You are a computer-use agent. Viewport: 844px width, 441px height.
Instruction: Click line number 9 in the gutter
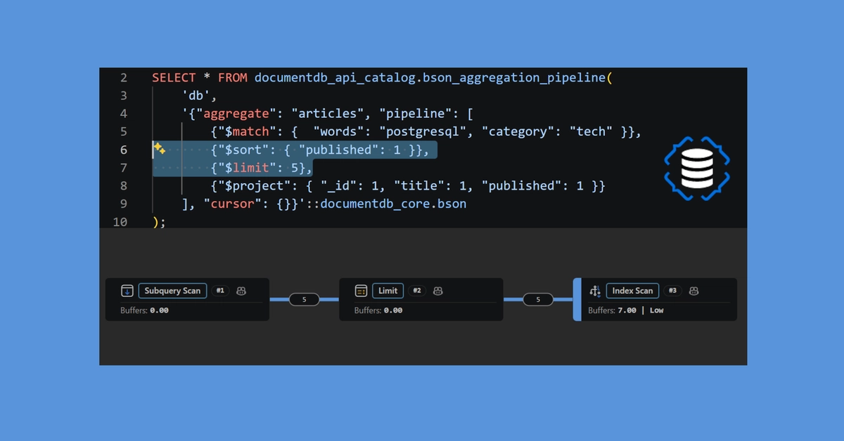coord(124,204)
